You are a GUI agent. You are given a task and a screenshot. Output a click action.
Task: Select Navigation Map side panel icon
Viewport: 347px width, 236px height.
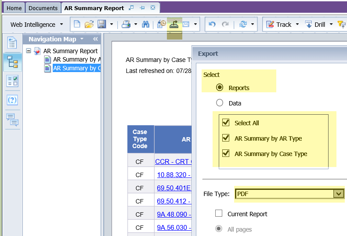(12, 62)
